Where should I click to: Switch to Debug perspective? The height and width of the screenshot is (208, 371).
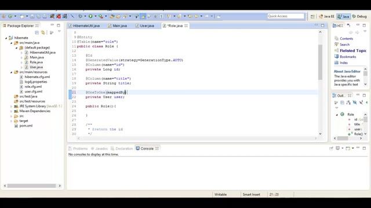(359, 17)
